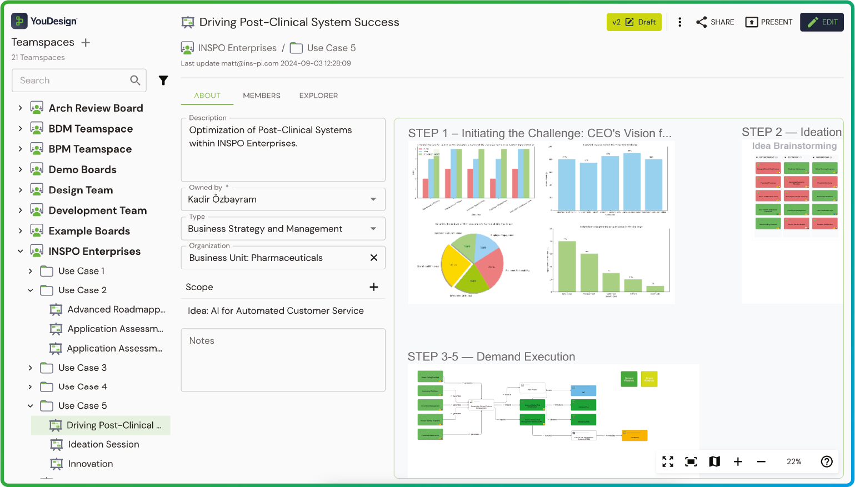Click the Share button
The image size is (855, 487).
click(715, 22)
